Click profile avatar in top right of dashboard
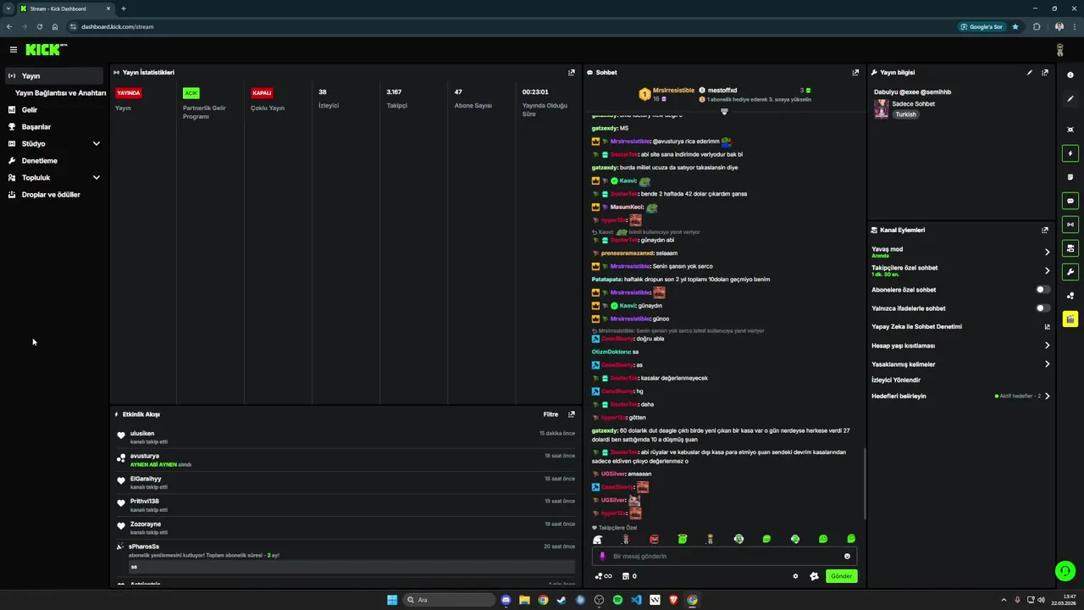 tap(1059, 50)
